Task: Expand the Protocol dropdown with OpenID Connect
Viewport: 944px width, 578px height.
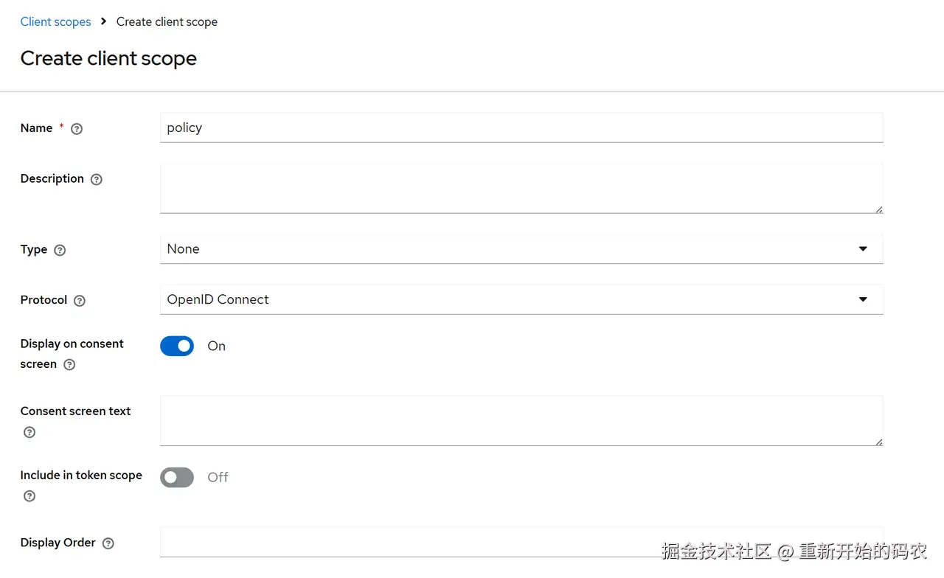Action: tap(509, 299)
